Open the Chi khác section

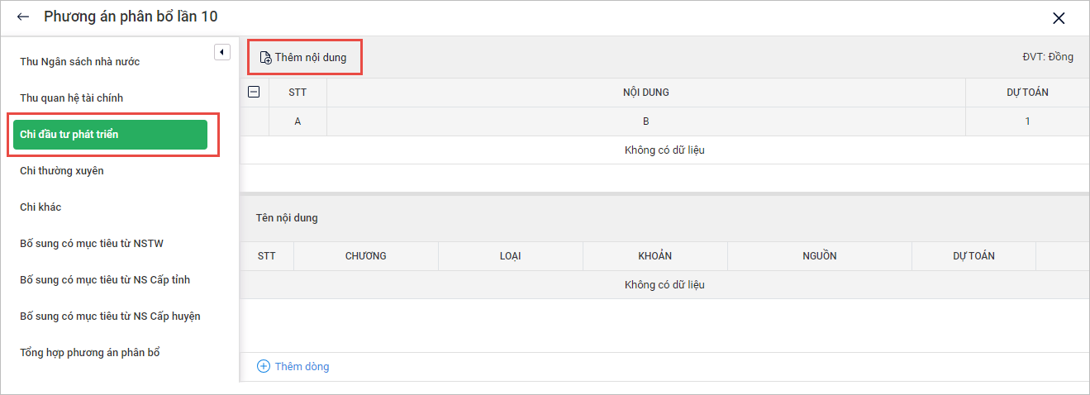click(40, 207)
